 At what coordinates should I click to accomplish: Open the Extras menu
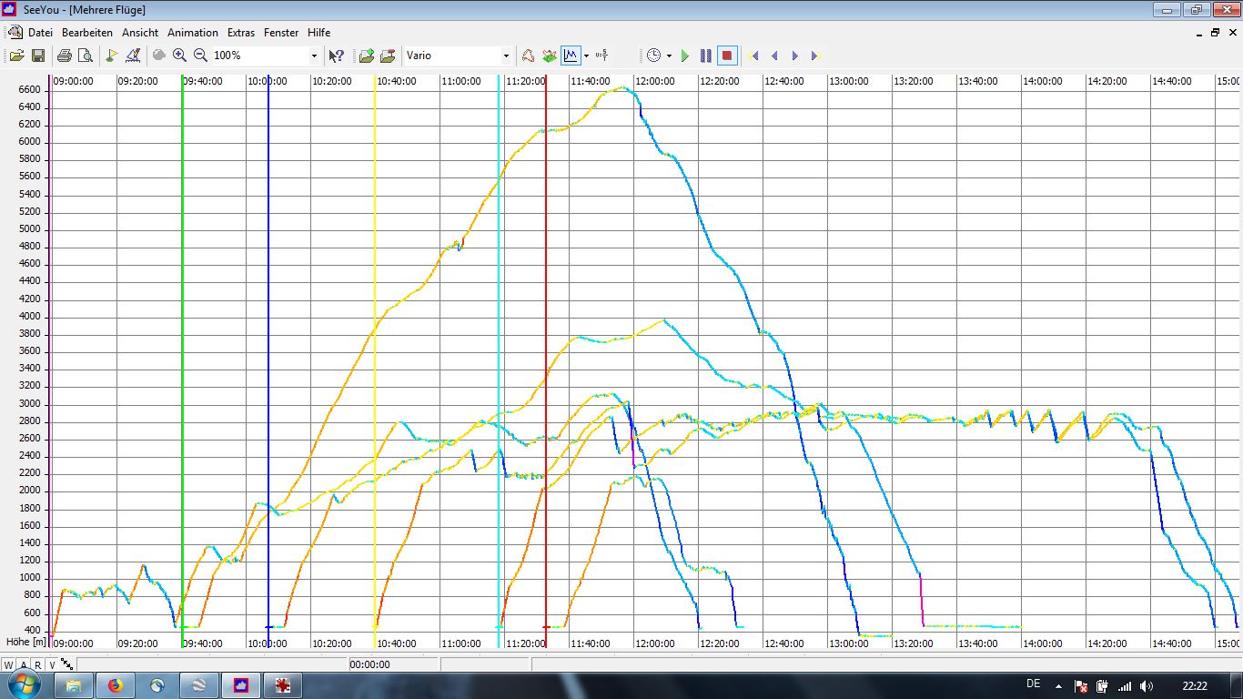tap(241, 32)
